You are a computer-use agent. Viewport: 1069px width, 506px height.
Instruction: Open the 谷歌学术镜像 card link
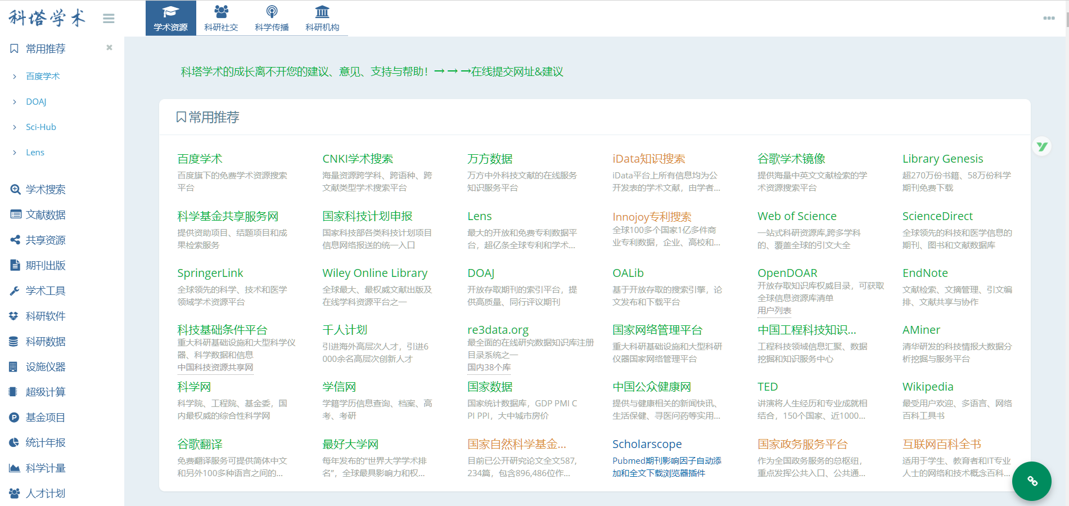tap(791, 159)
